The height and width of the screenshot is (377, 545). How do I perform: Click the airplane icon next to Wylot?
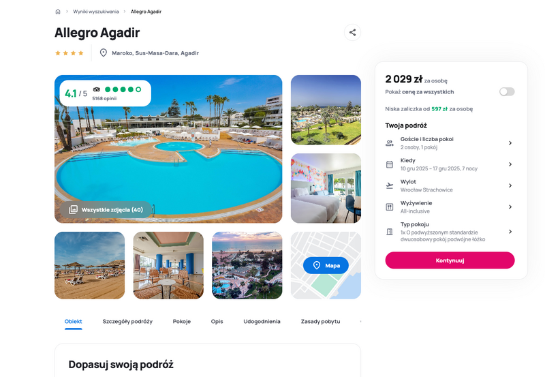(x=390, y=185)
